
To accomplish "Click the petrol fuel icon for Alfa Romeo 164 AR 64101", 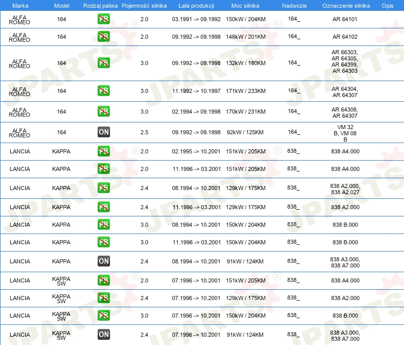I will [x=103, y=19].
